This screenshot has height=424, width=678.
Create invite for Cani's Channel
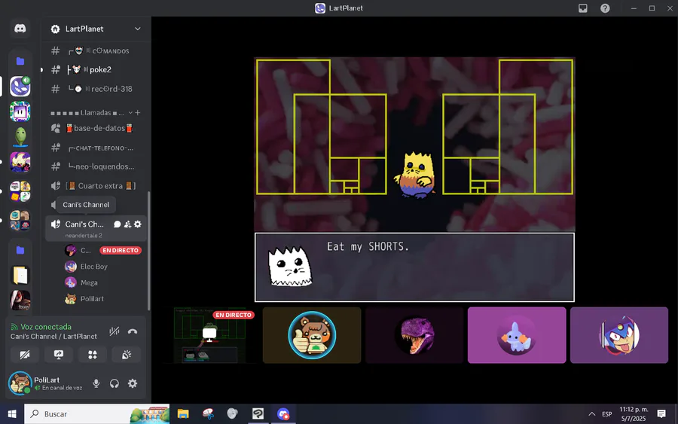[x=127, y=224]
